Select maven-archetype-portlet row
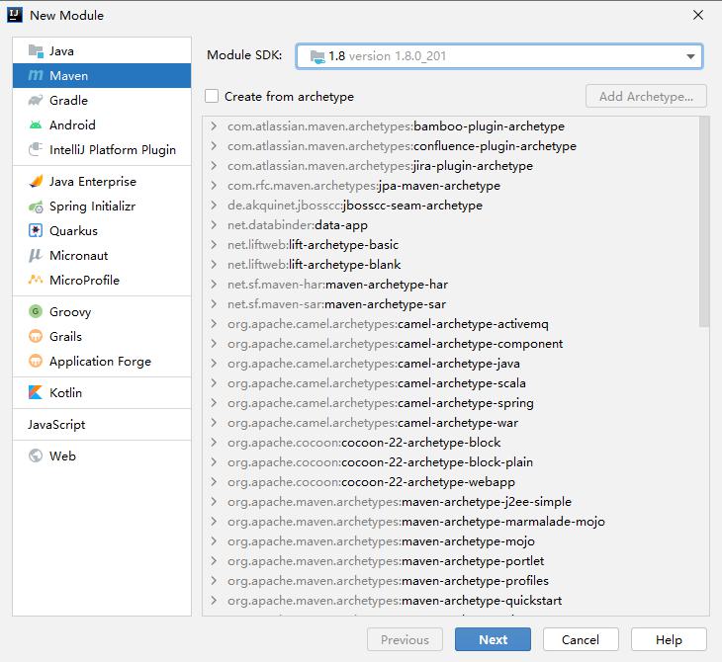The width and height of the screenshot is (722, 662). 451,561
